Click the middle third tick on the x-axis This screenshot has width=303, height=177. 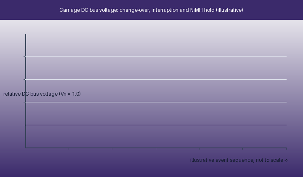156,149
